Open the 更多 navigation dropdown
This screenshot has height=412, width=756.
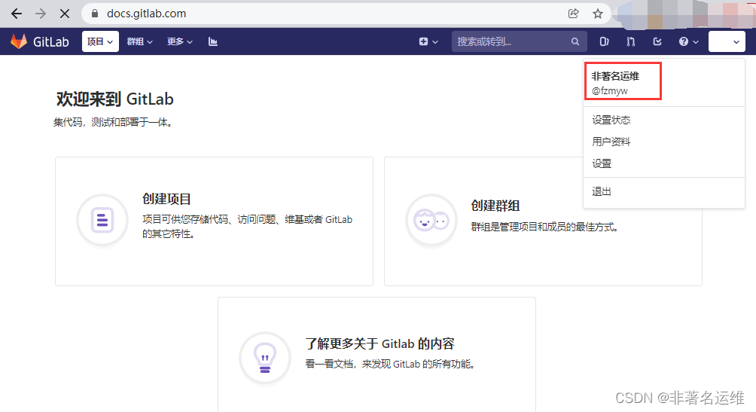(180, 41)
